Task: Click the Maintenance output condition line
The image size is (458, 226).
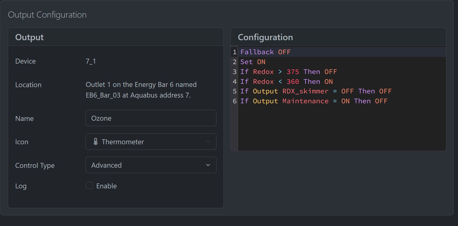Action: 313,101
